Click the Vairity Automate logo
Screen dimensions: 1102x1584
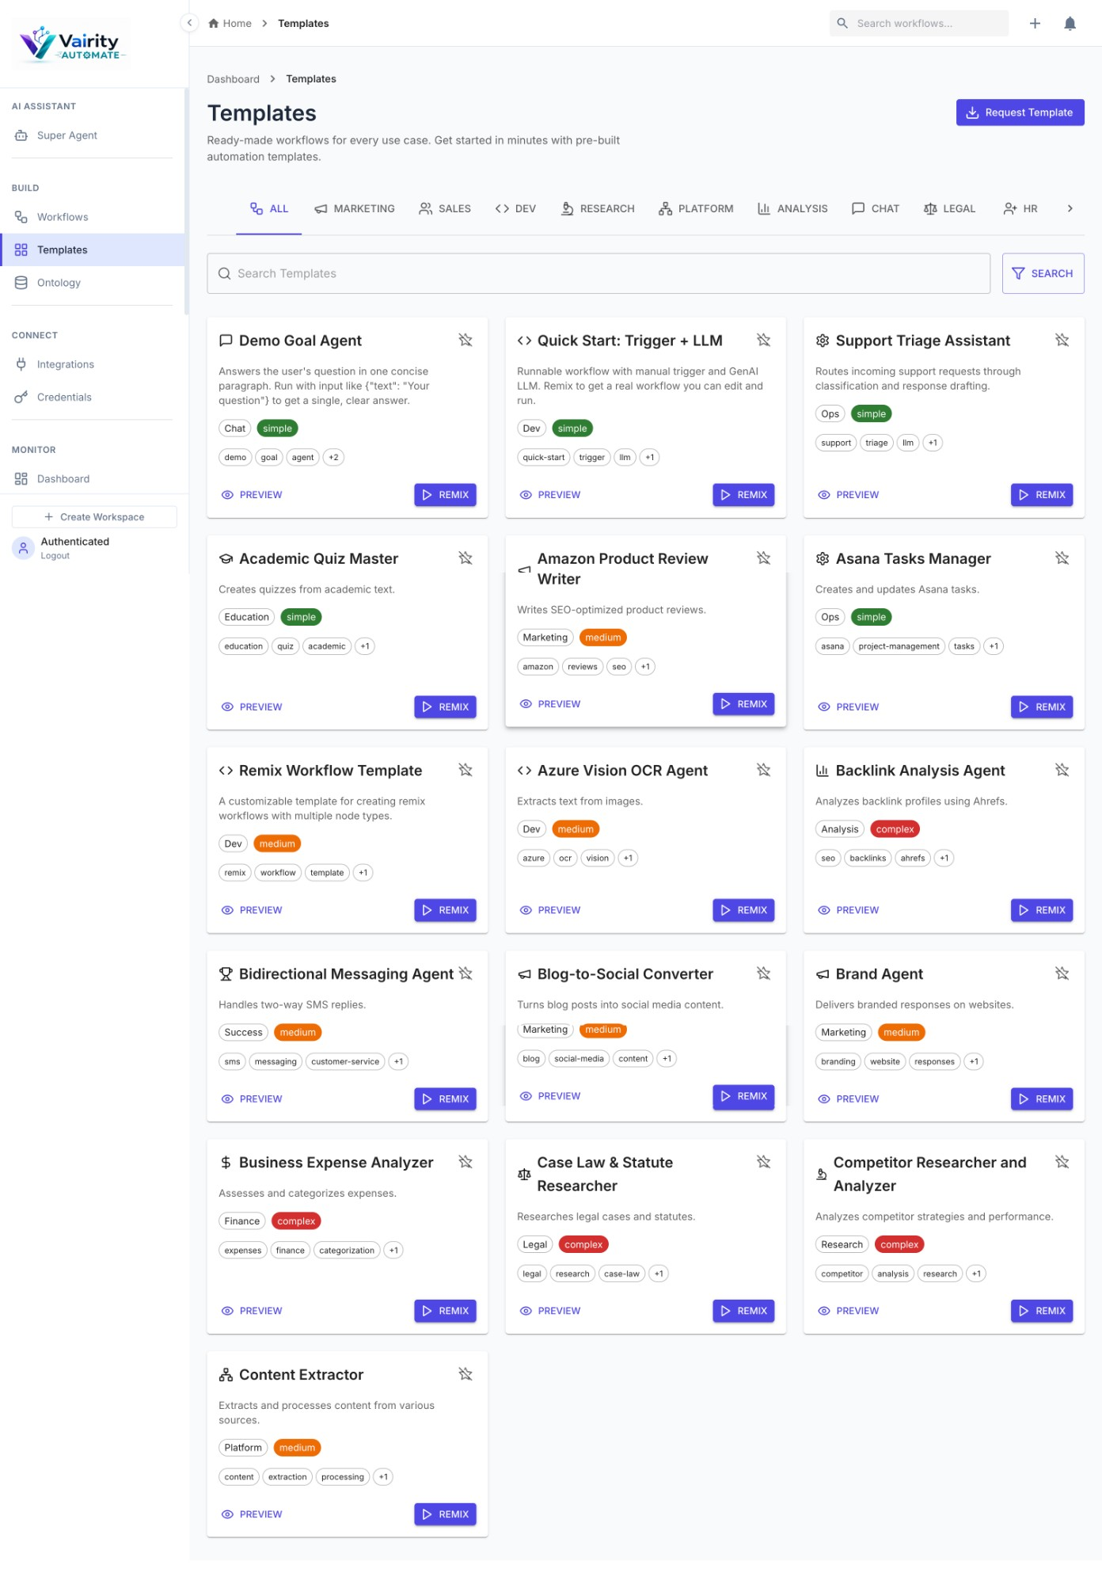point(73,44)
